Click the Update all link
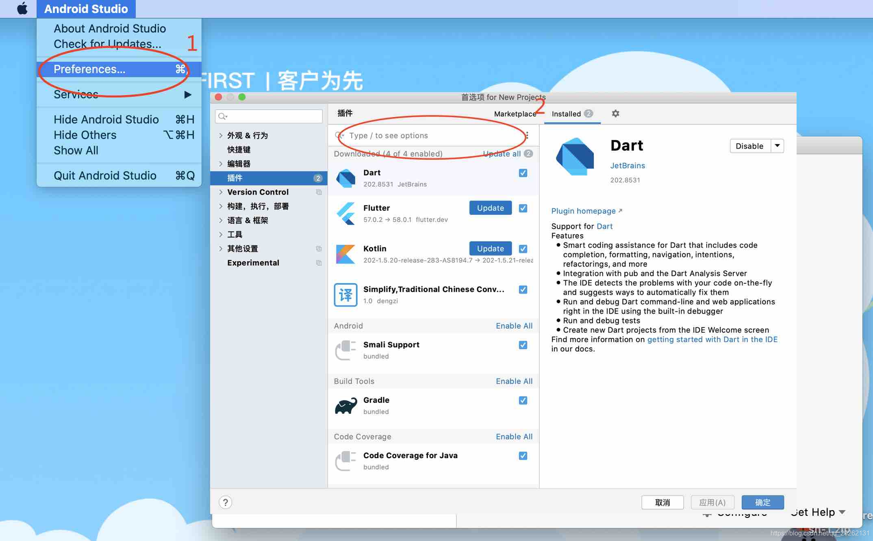The height and width of the screenshot is (541, 873). click(502, 154)
